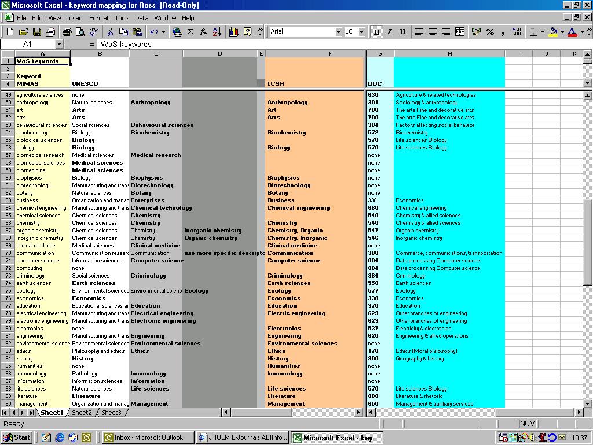Click the Send to mail recipient icon
The image size is (593, 445).
click(x=50, y=32)
